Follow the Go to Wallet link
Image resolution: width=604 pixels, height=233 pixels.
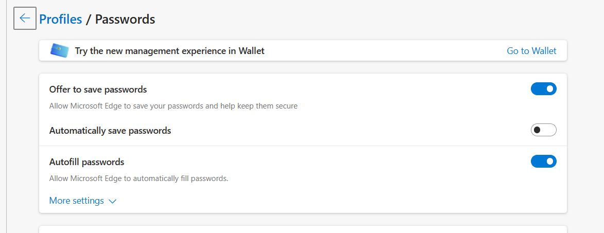pos(531,51)
